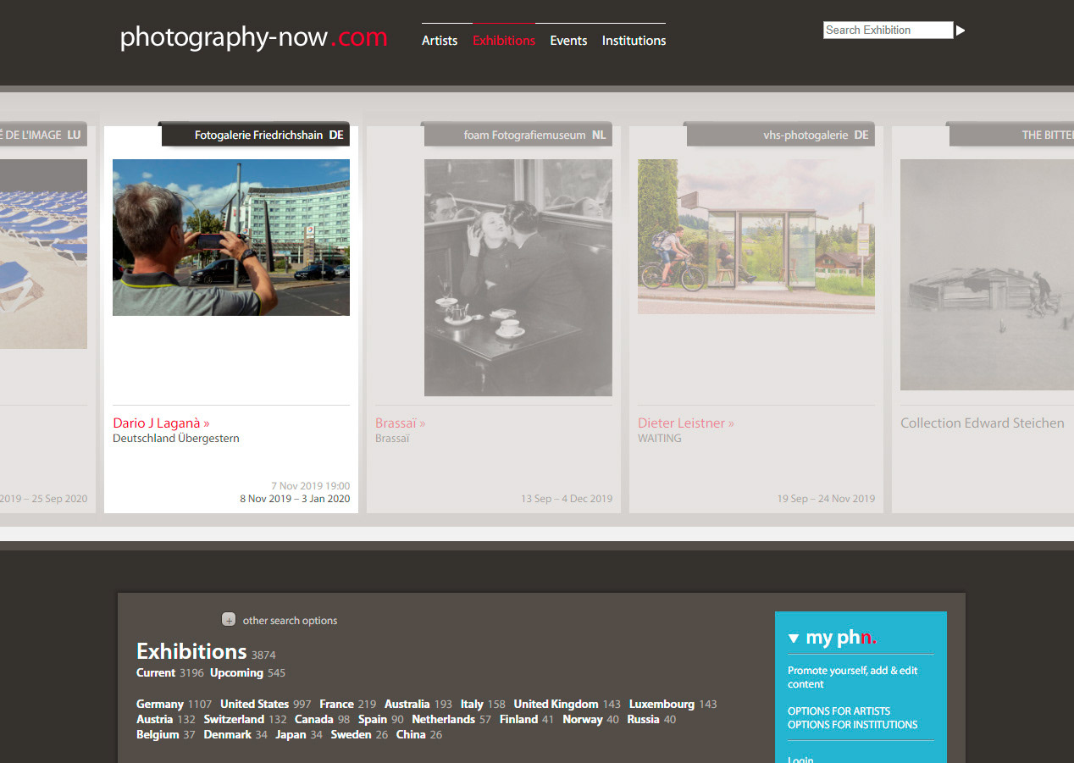Screen dimensions: 1074x763
Task: Open the bus stop cyclist photo
Action: pyautogui.click(x=756, y=236)
